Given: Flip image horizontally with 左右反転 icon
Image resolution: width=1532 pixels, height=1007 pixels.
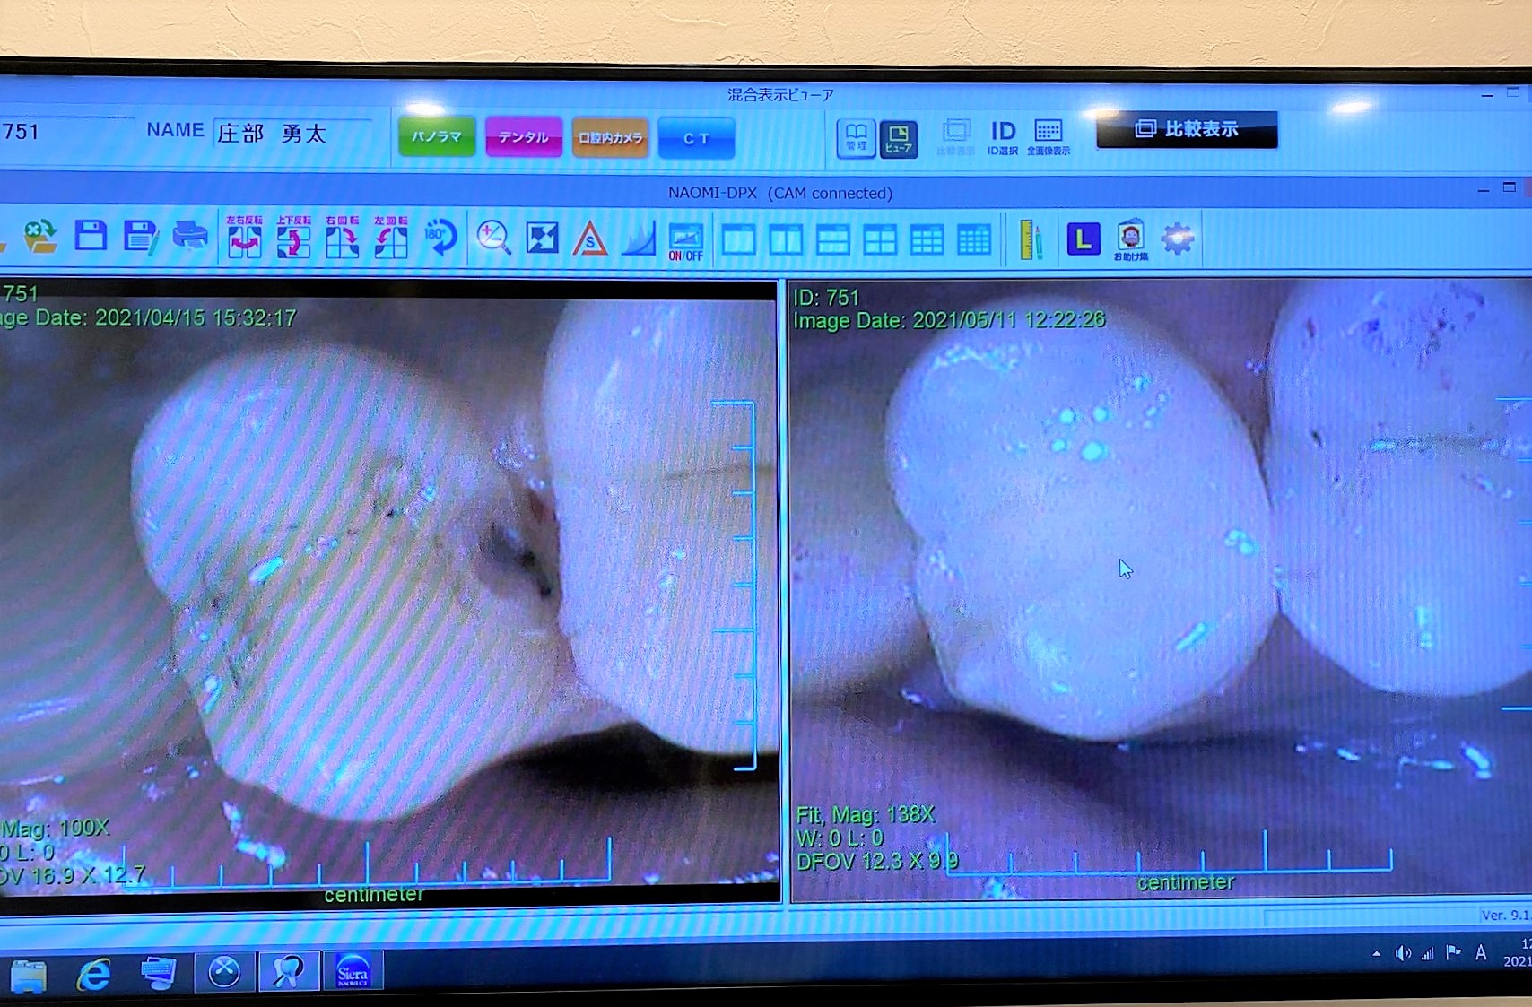Looking at the screenshot, I should click(244, 237).
